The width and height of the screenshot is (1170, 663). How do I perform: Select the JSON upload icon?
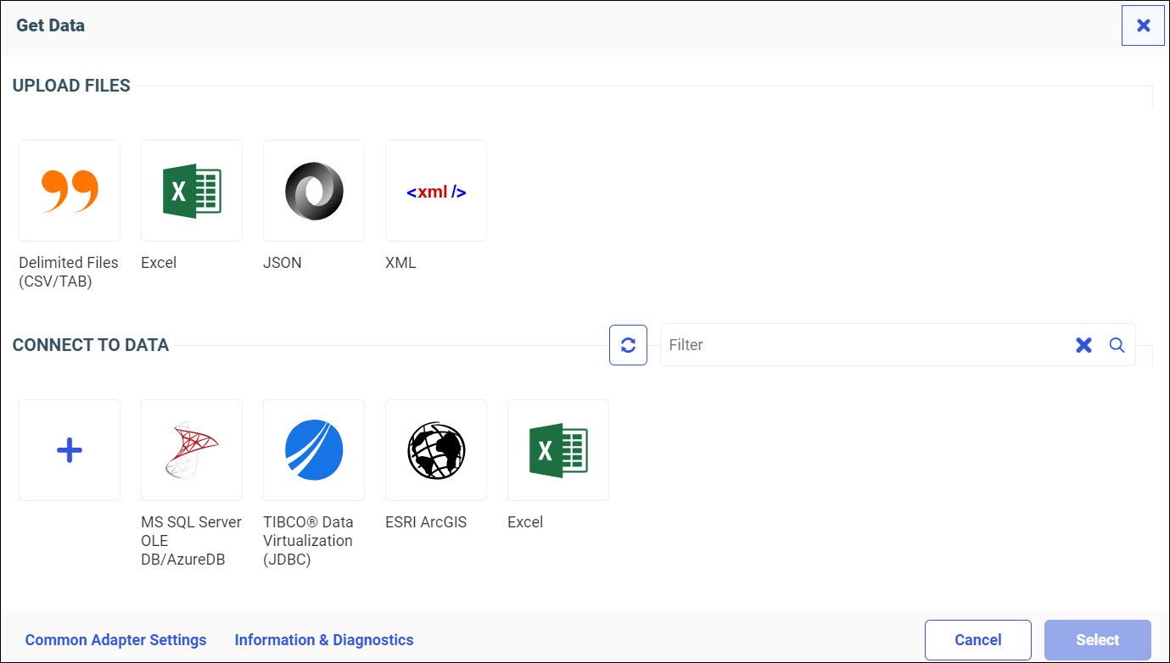coord(314,191)
